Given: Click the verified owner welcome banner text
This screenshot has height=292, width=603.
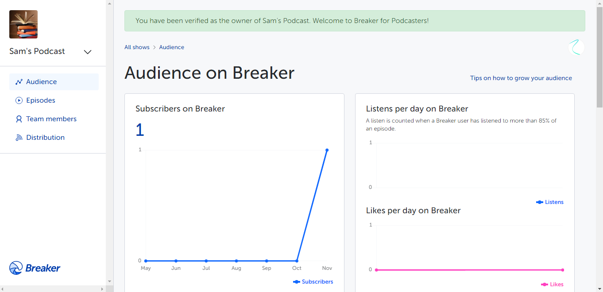Looking at the screenshot, I should click(282, 21).
